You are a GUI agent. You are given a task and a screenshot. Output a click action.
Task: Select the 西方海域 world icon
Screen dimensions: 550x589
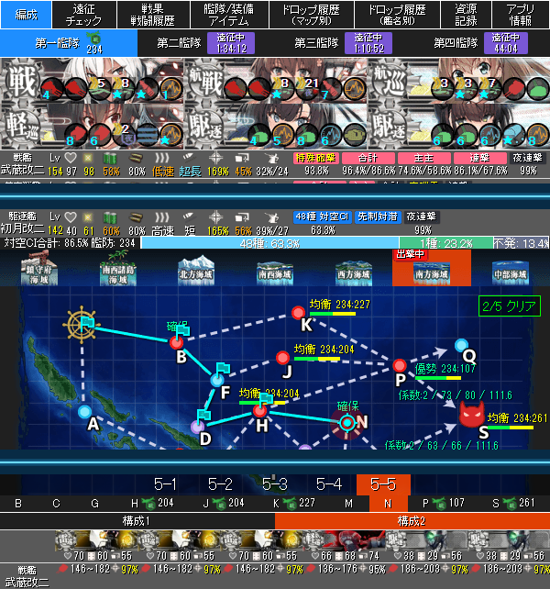tap(353, 272)
